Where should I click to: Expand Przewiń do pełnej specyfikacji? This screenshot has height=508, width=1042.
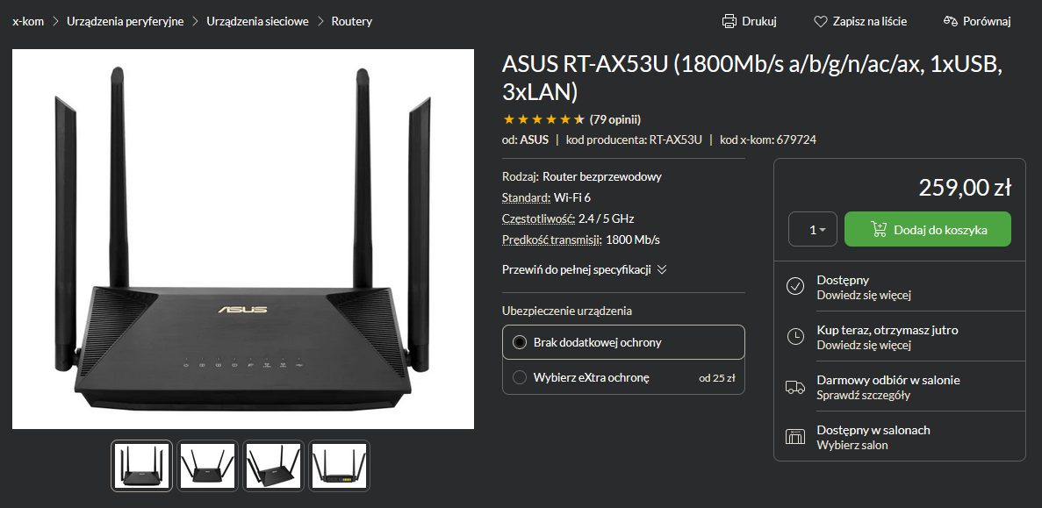click(x=584, y=269)
